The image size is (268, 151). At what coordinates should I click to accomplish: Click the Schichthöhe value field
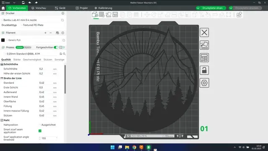[45, 69]
